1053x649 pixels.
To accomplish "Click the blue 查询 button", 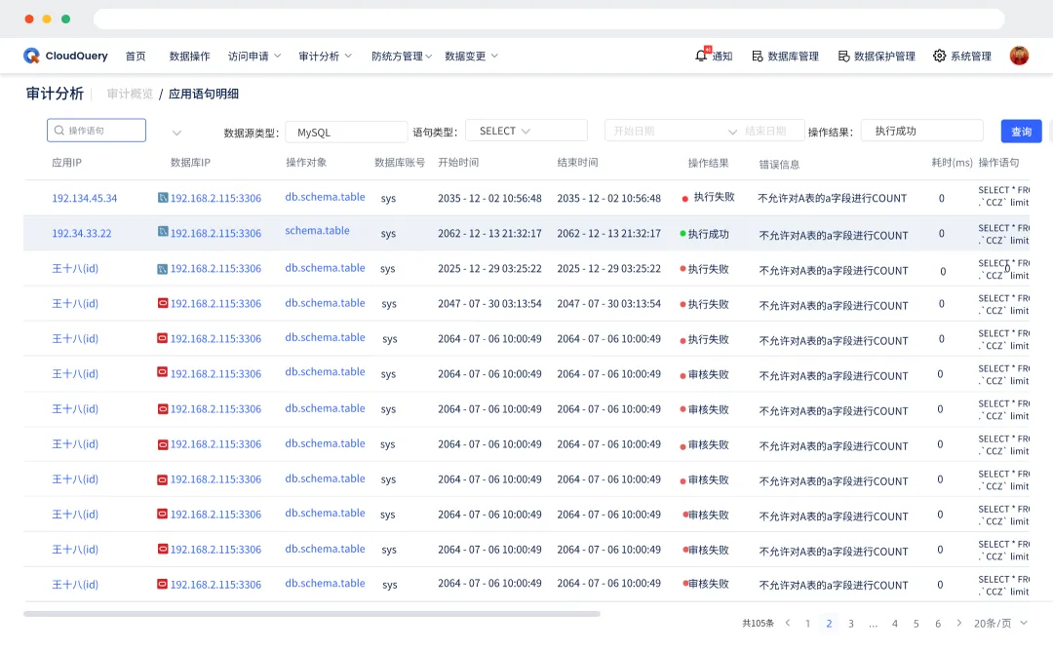I will pyautogui.click(x=1021, y=130).
